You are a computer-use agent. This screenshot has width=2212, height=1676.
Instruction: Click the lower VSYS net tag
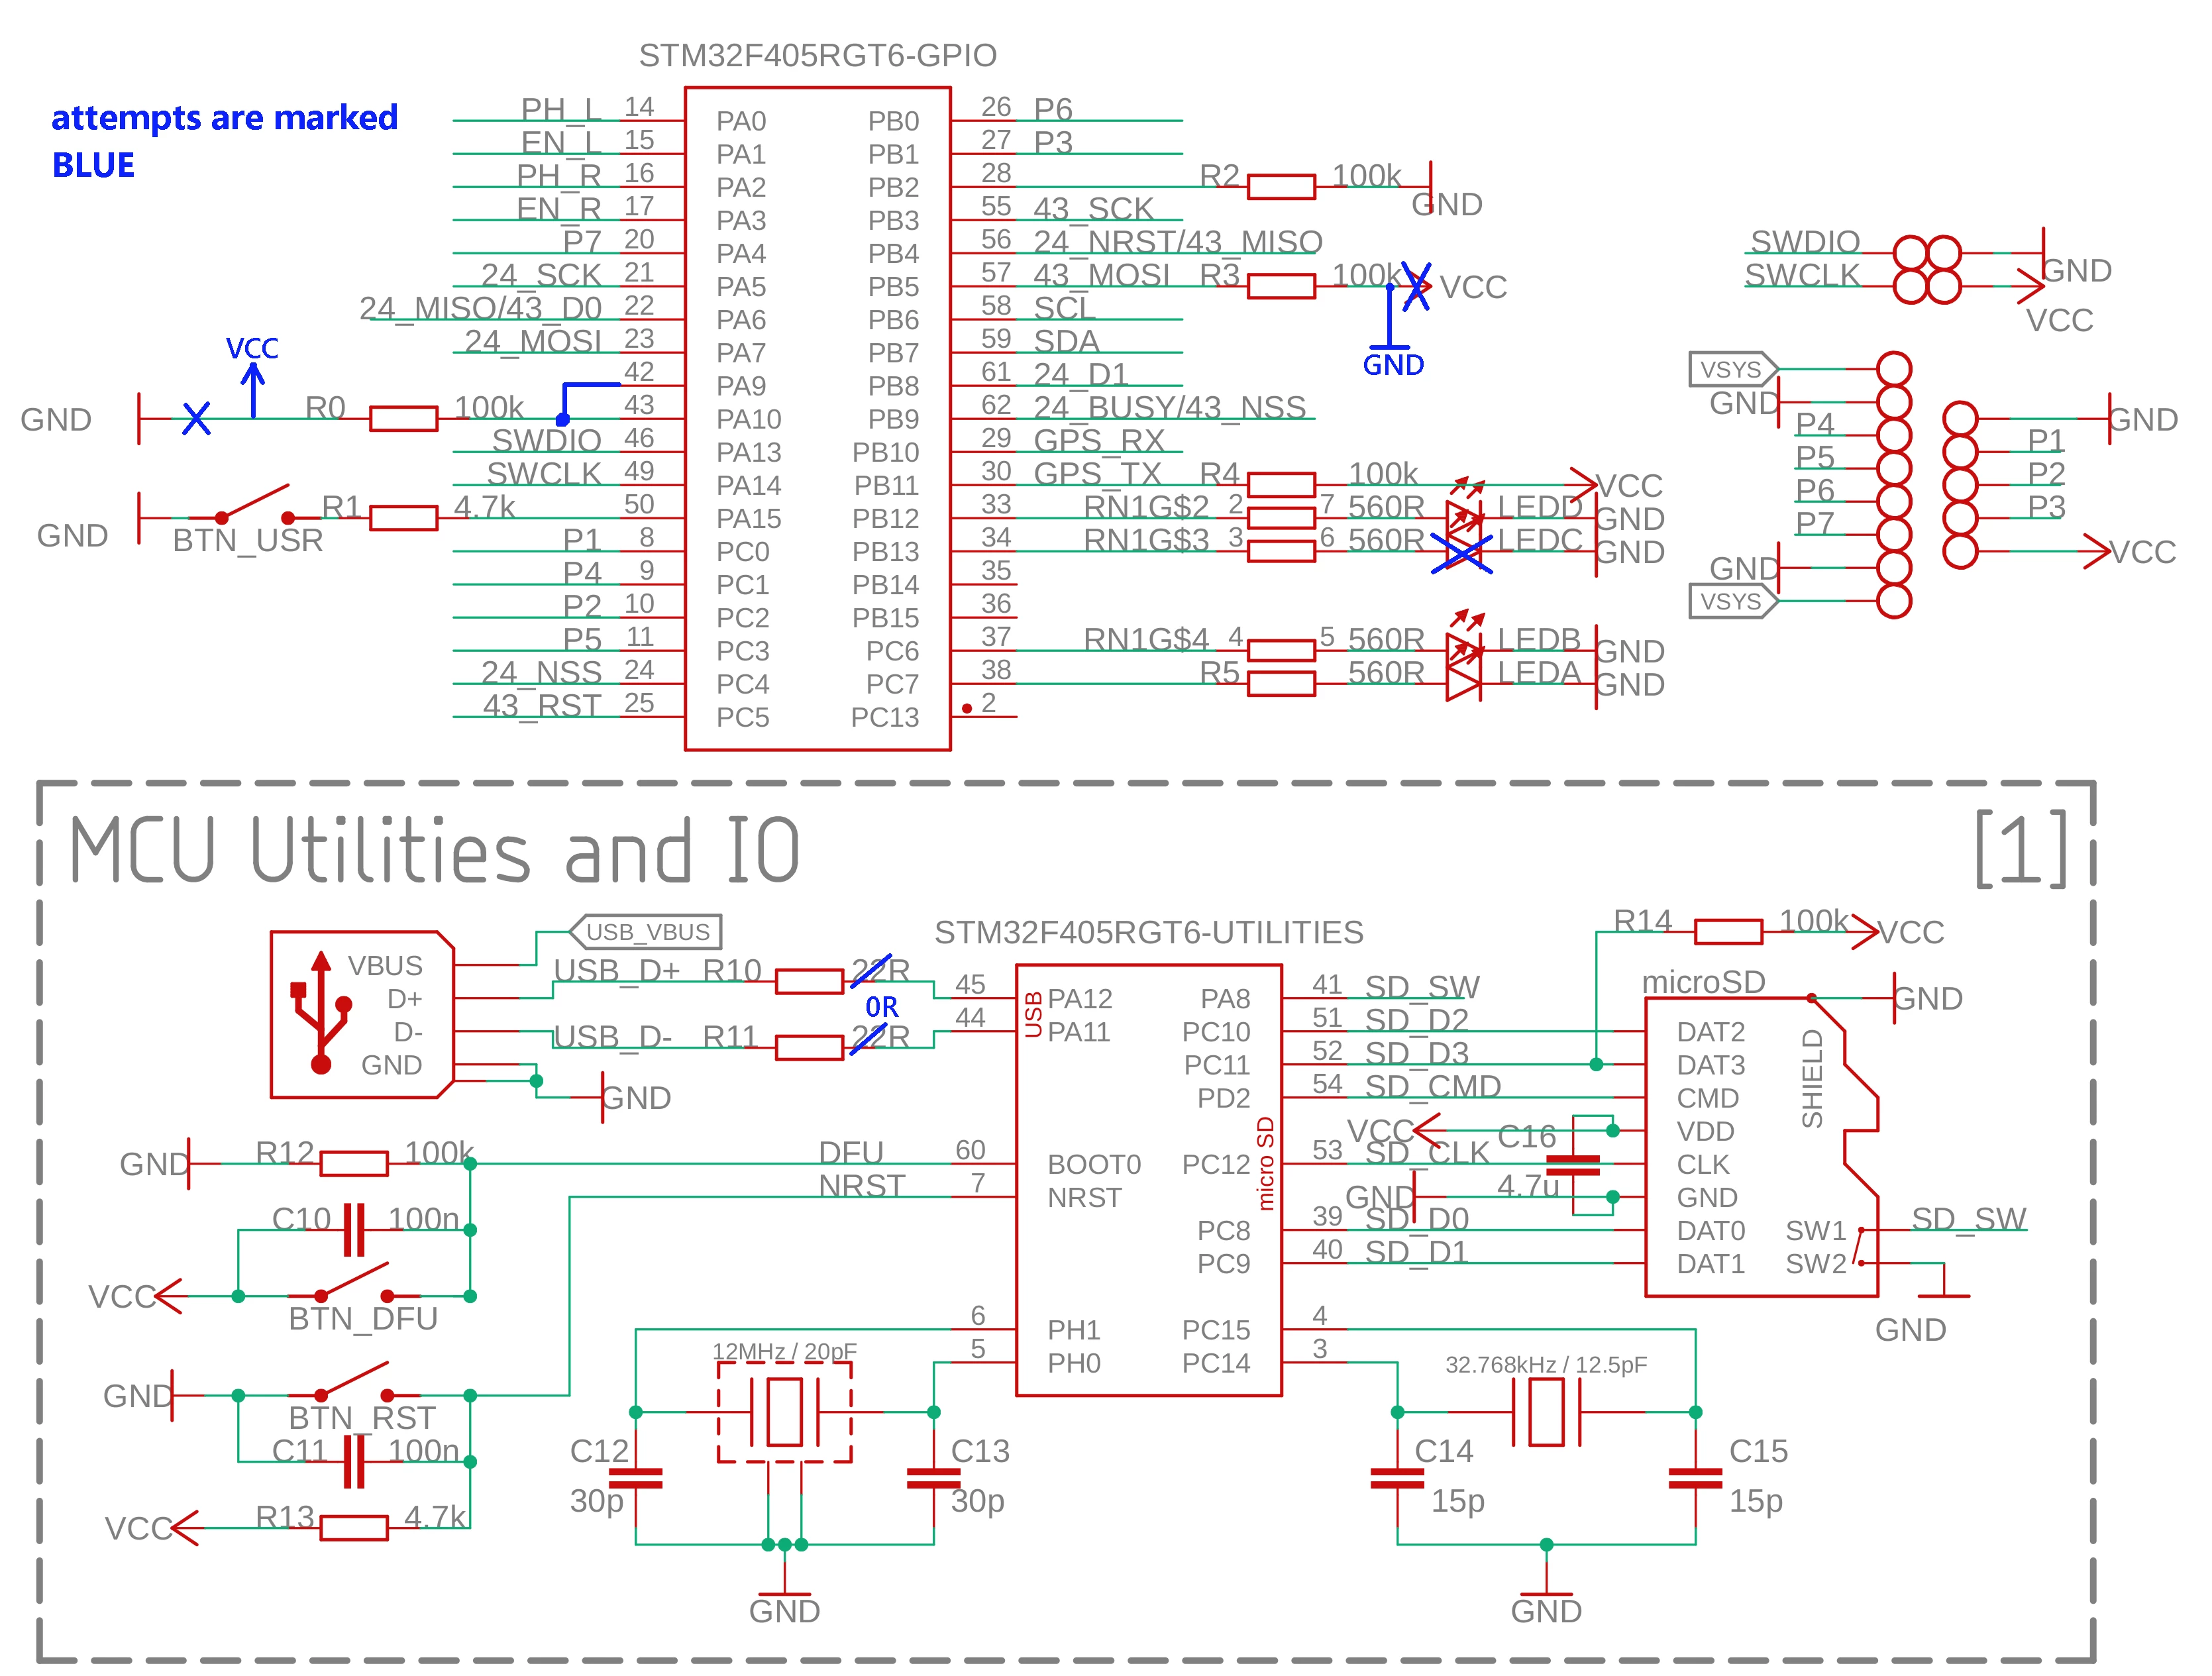pyautogui.click(x=1734, y=601)
